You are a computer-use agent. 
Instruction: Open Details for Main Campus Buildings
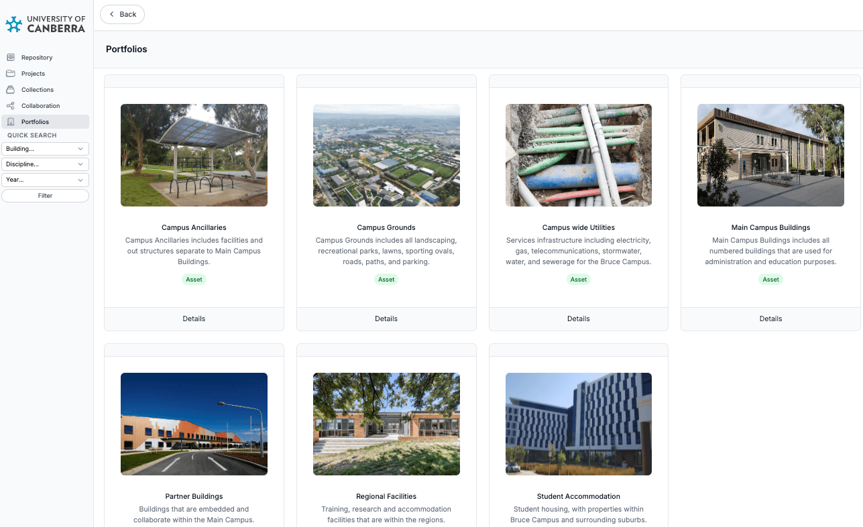click(x=770, y=319)
